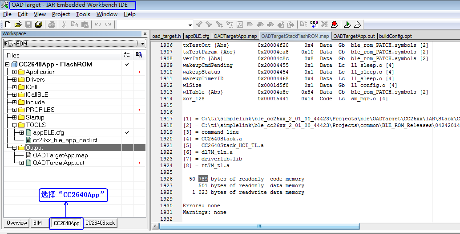Viewport: 460px width, 234px height.
Task: Click the Next Bookmark icon
Action: (x=270, y=25)
